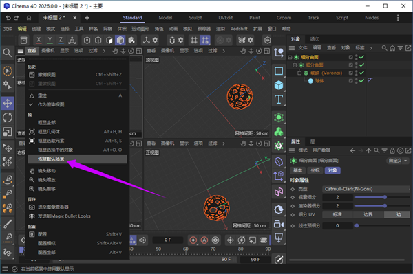The height and width of the screenshot is (274, 413).
Task: Toggle X axis lock
Action: (39, 41)
